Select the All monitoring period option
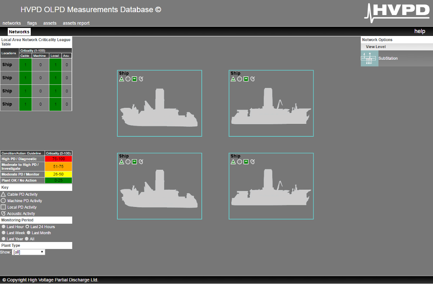 (x=27, y=239)
